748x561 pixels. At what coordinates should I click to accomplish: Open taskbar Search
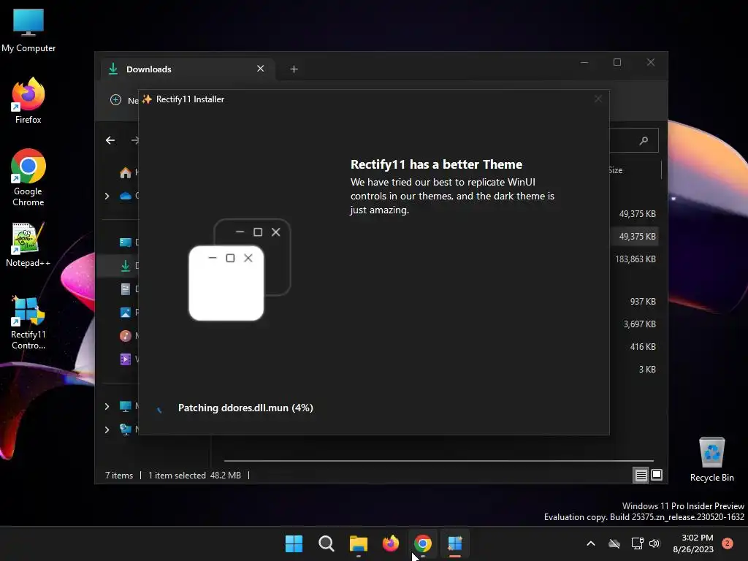[327, 543]
